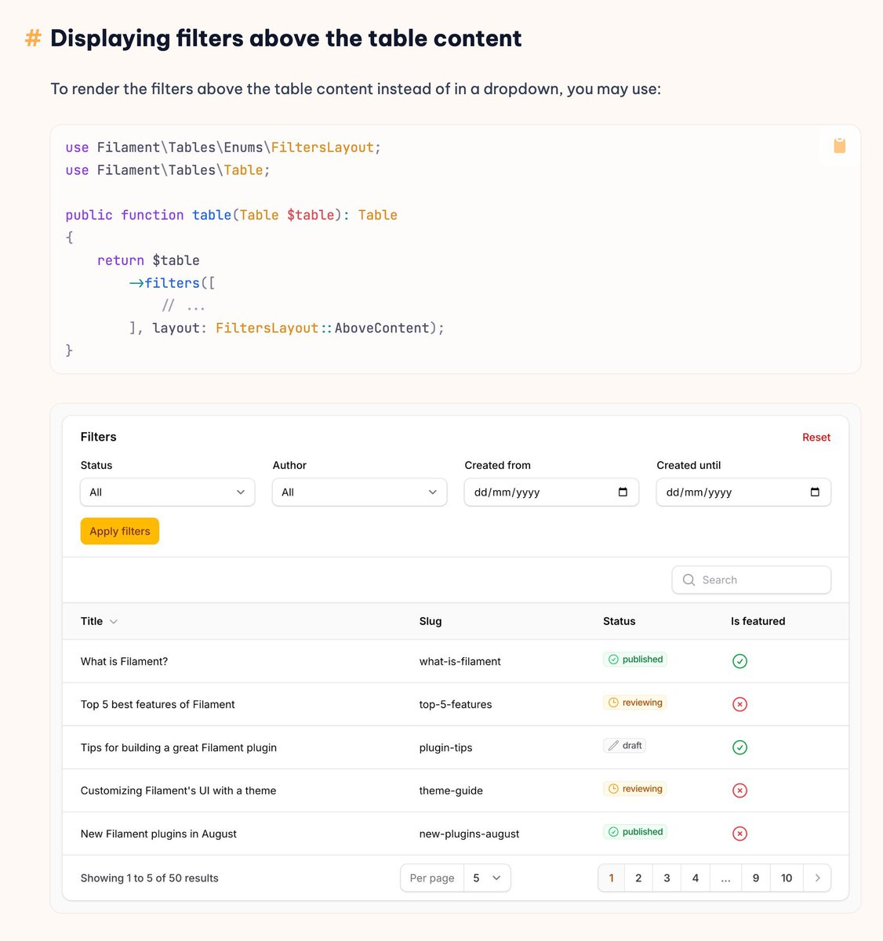883x941 pixels.
Task: Click published badge on What is Filament? row
Action: (635, 659)
